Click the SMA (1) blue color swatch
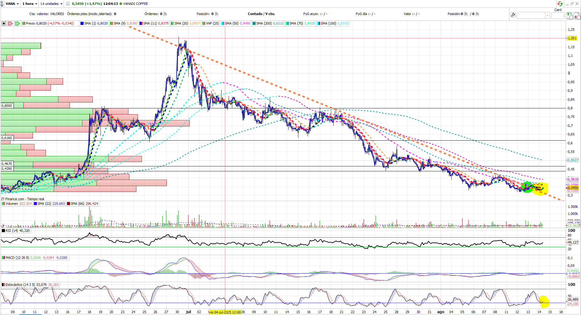 point(82,23)
